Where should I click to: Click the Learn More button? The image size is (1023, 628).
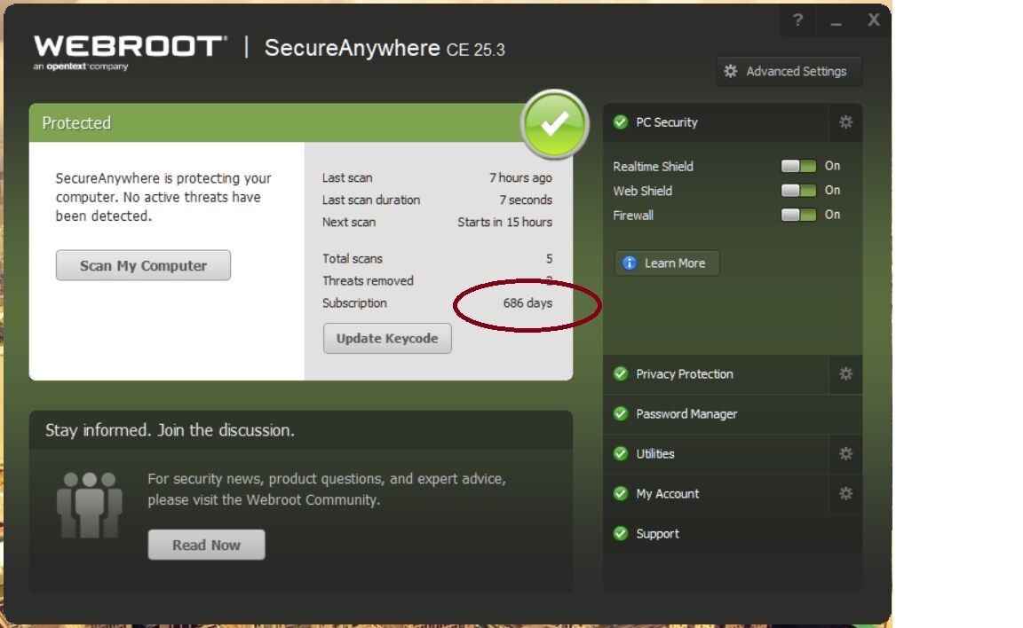(667, 263)
